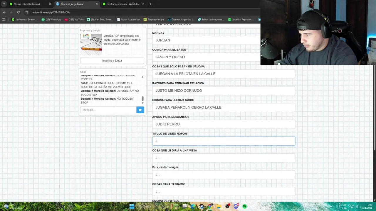This screenshot has width=376, height=211.
Task: Click the COSAS PARA TATUARSE field
Action: (x=224, y=191)
